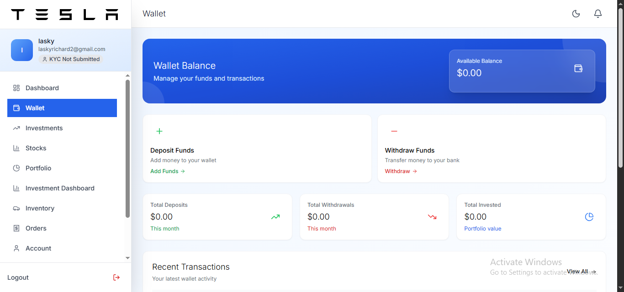The width and height of the screenshot is (624, 292).
Task: Open notifications via the bell icon
Action: point(598,14)
